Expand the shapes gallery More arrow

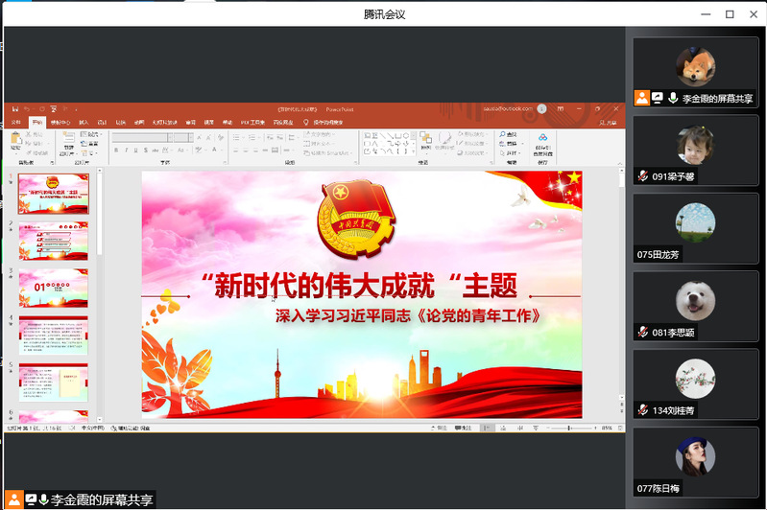pyautogui.click(x=414, y=151)
